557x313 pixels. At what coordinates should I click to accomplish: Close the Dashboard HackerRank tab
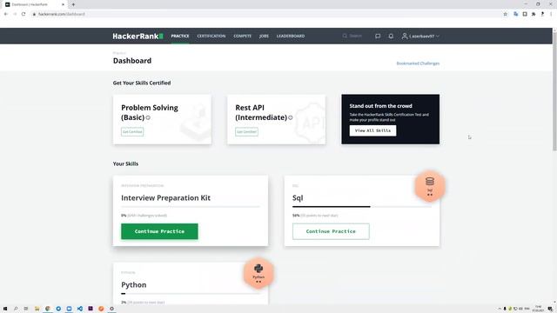[64, 4]
